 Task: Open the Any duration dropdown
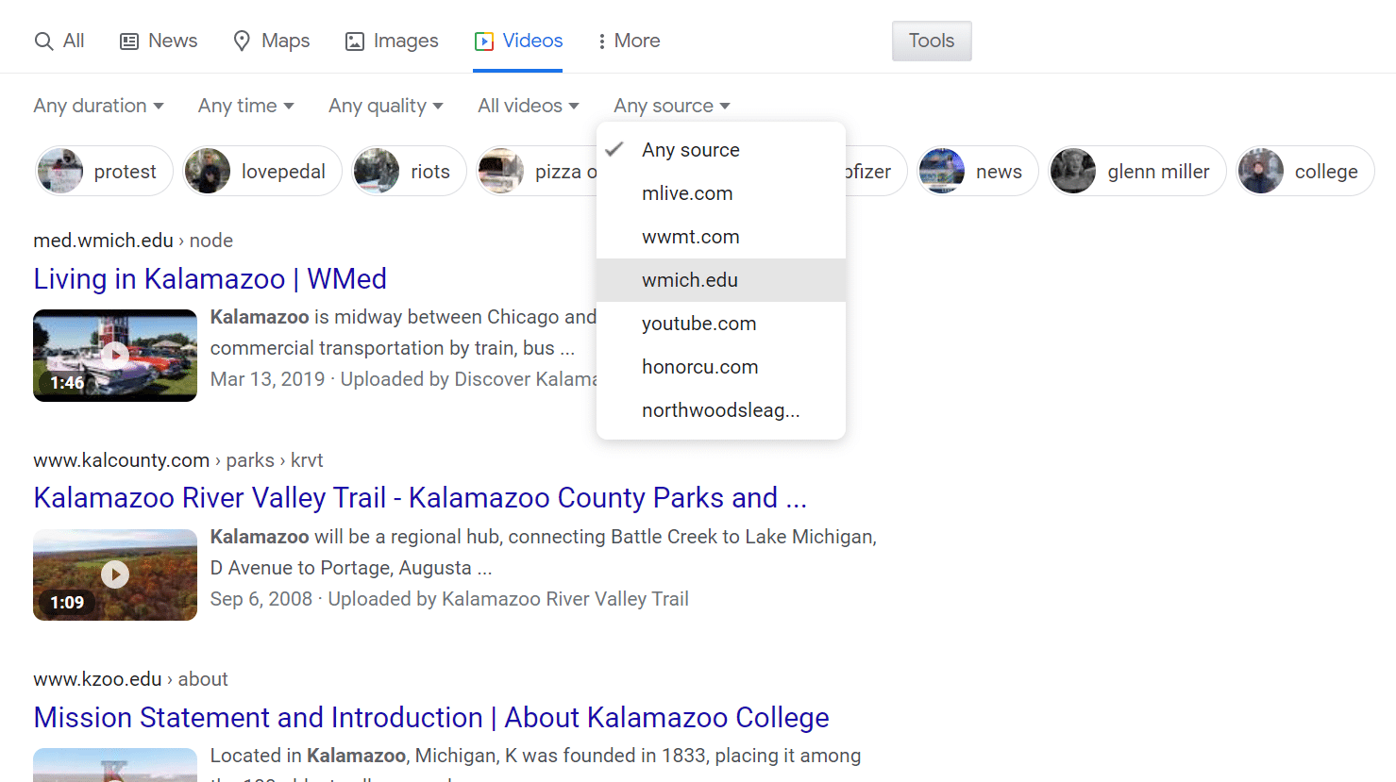click(x=98, y=106)
